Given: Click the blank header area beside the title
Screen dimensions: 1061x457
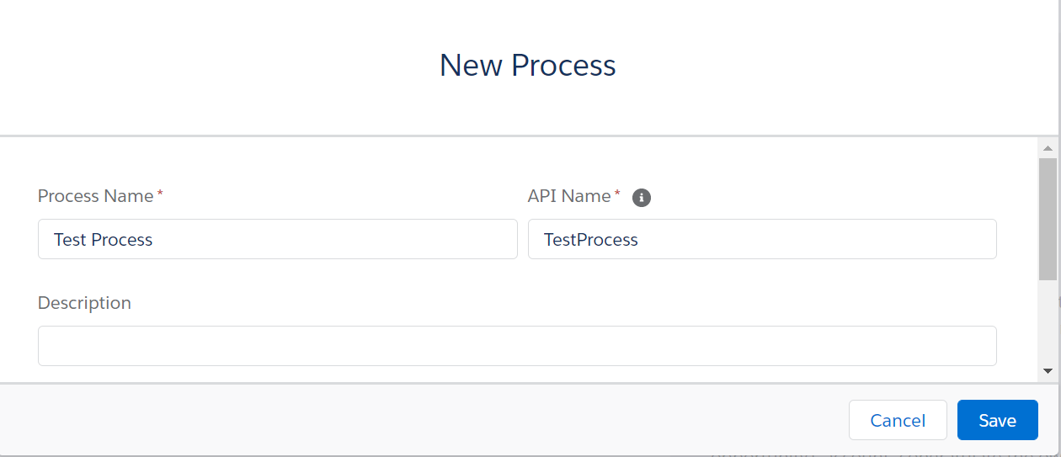Looking at the screenshot, I should point(219,66).
